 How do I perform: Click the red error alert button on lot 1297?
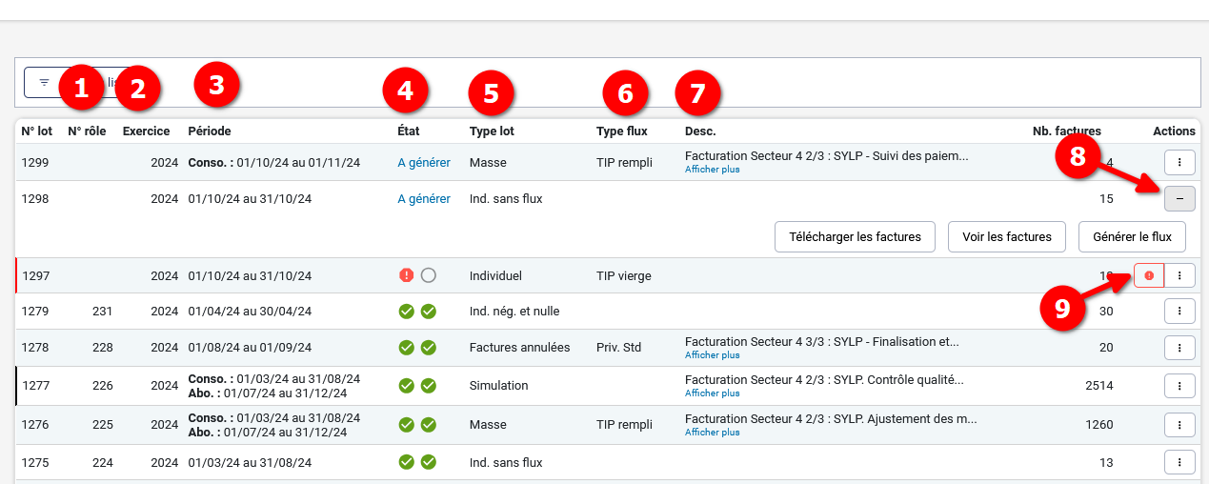tap(1148, 275)
